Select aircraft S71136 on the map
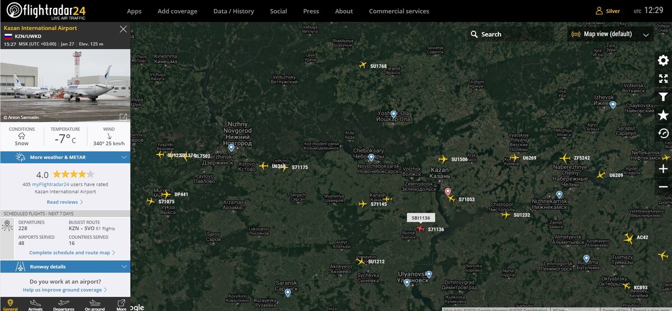 [x=421, y=228]
